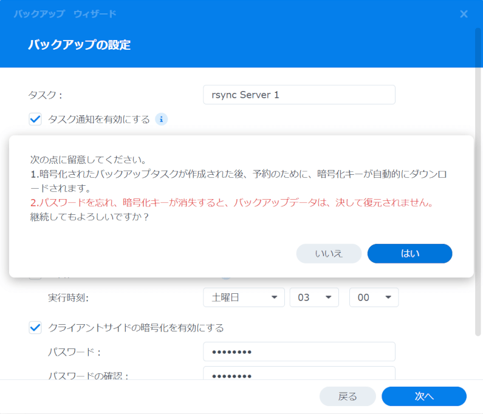Click the いいえ button to cancel

pos(329,254)
